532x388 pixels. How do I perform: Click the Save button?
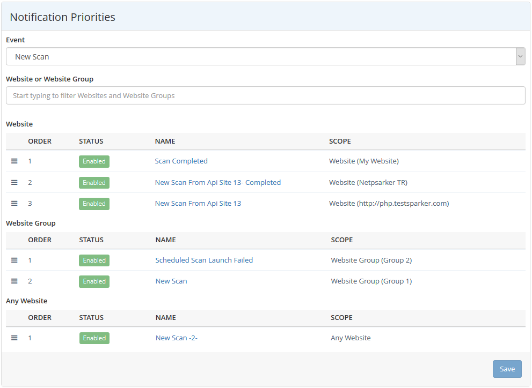tap(507, 369)
